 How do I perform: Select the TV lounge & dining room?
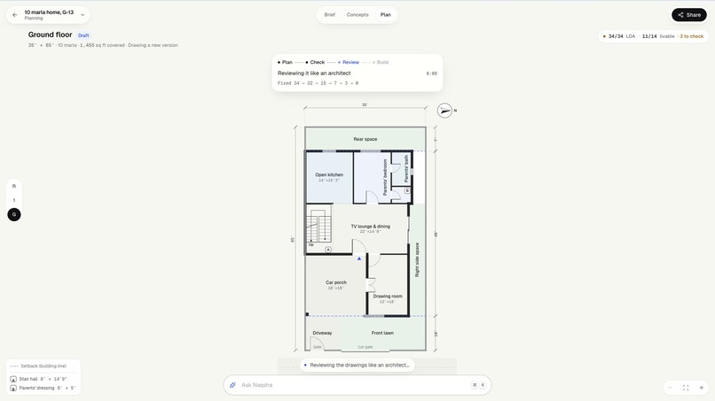(370, 228)
